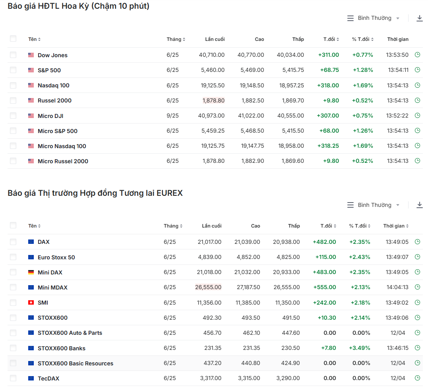Click the clock icon in STOXX600 Auto & Parts row
The image size is (428, 390).
tap(417, 333)
